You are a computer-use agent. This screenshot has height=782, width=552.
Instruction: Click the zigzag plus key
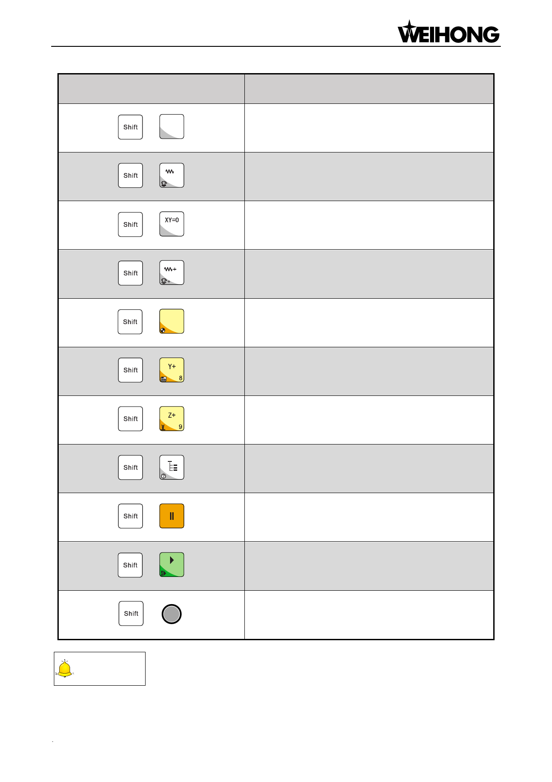tap(171, 272)
